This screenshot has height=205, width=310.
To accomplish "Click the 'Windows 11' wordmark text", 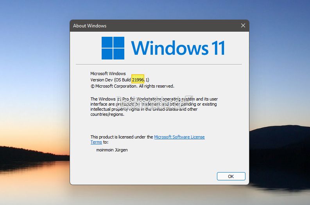I will click(178, 48).
